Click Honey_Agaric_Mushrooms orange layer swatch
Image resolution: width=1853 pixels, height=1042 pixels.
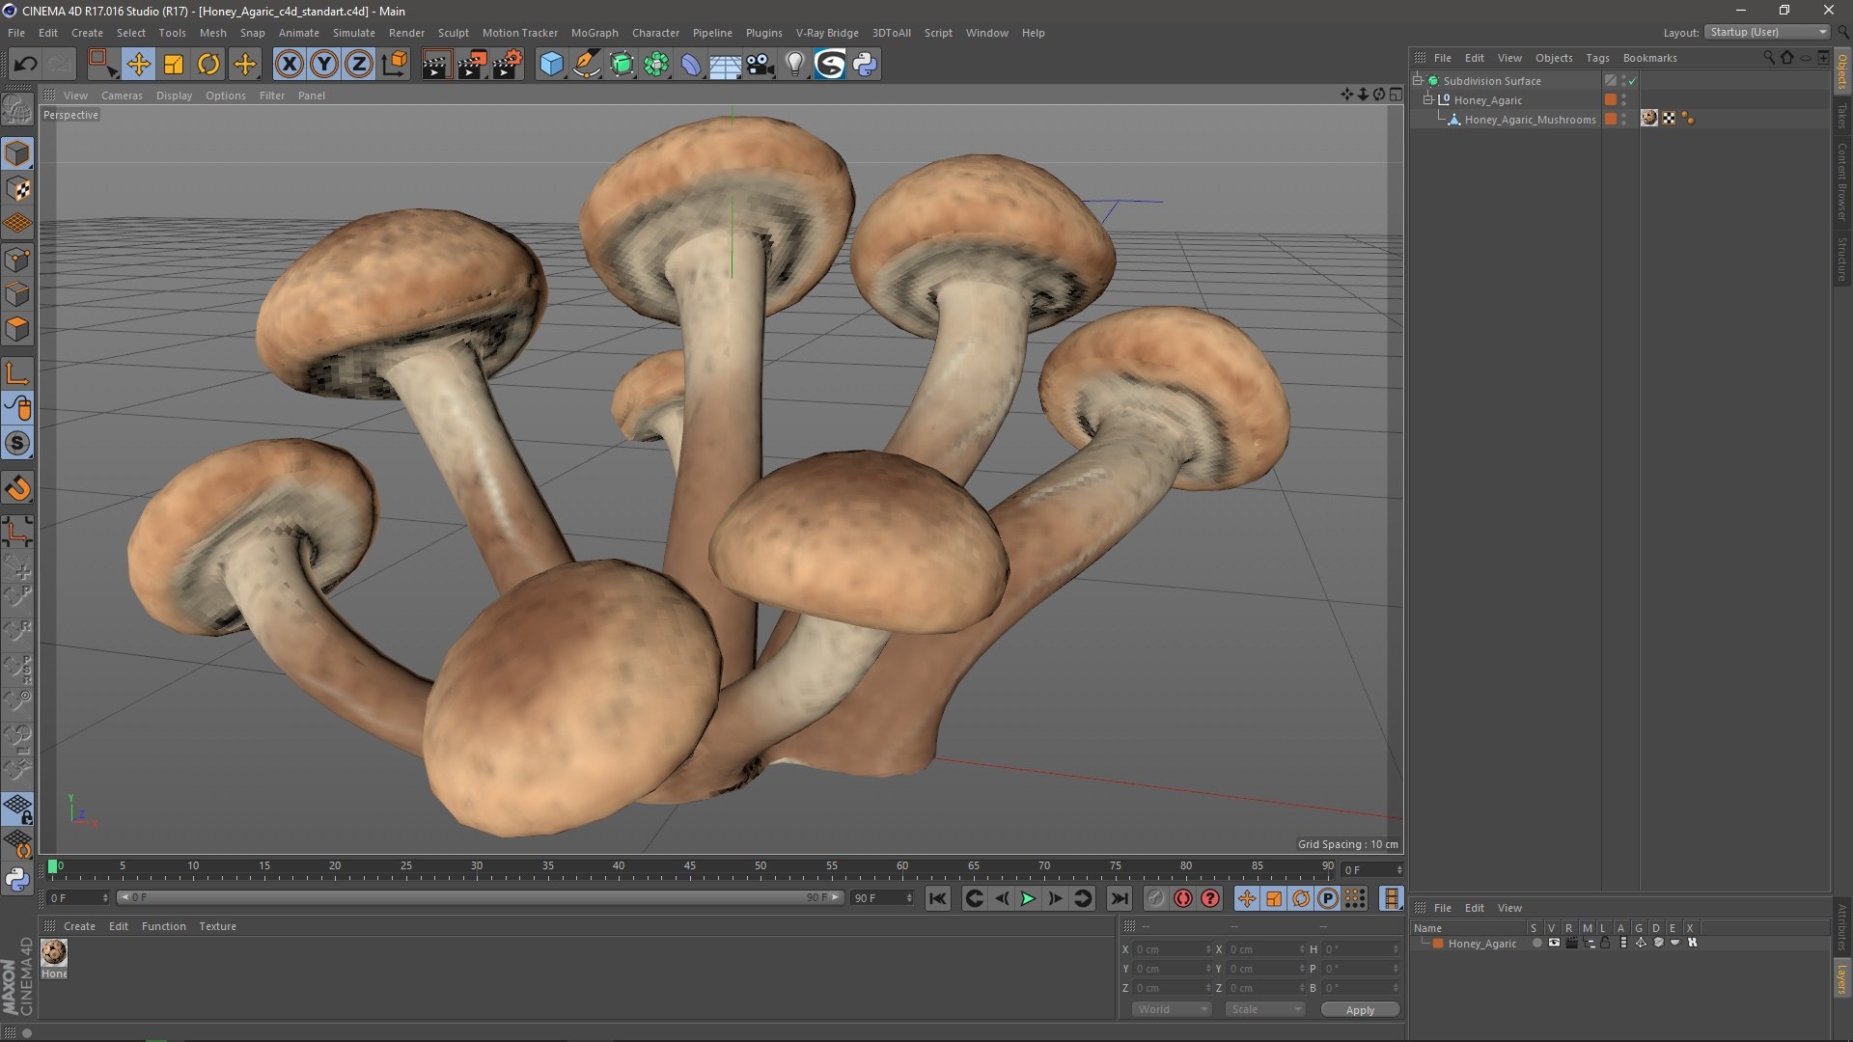click(x=1610, y=120)
